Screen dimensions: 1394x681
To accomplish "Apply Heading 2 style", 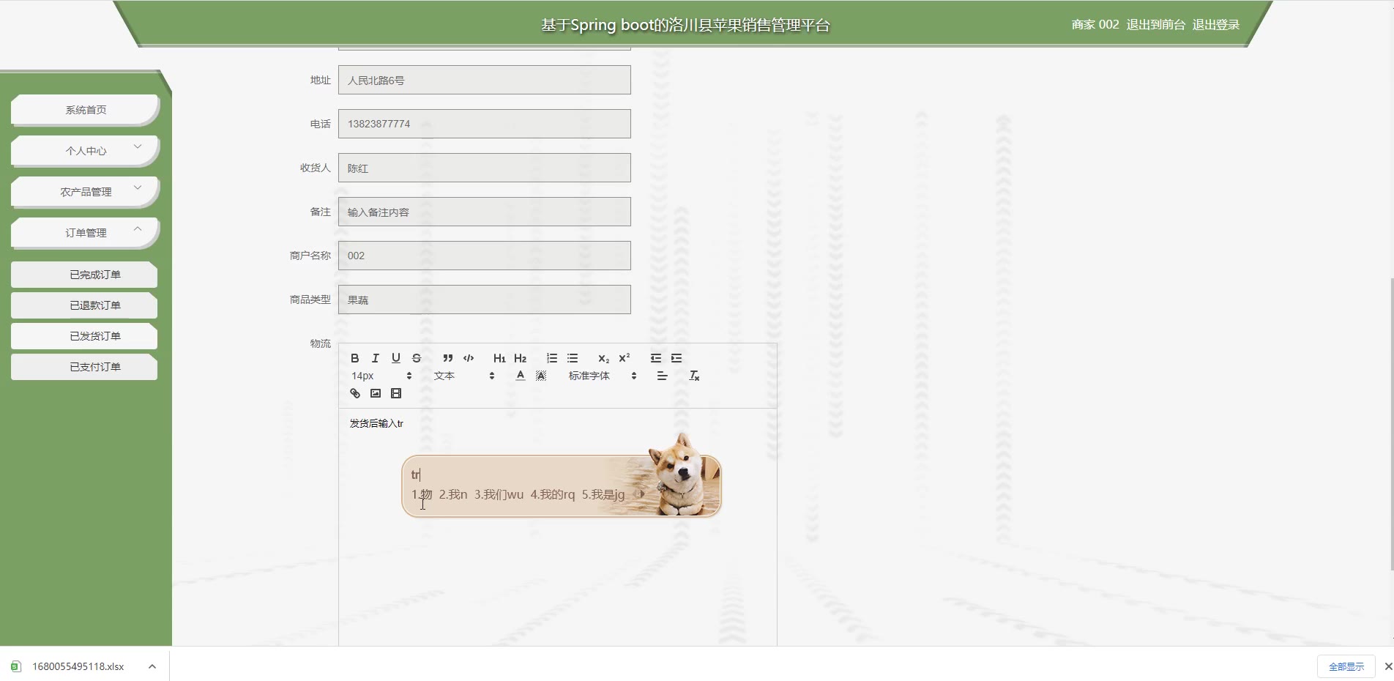I will [x=521, y=358].
